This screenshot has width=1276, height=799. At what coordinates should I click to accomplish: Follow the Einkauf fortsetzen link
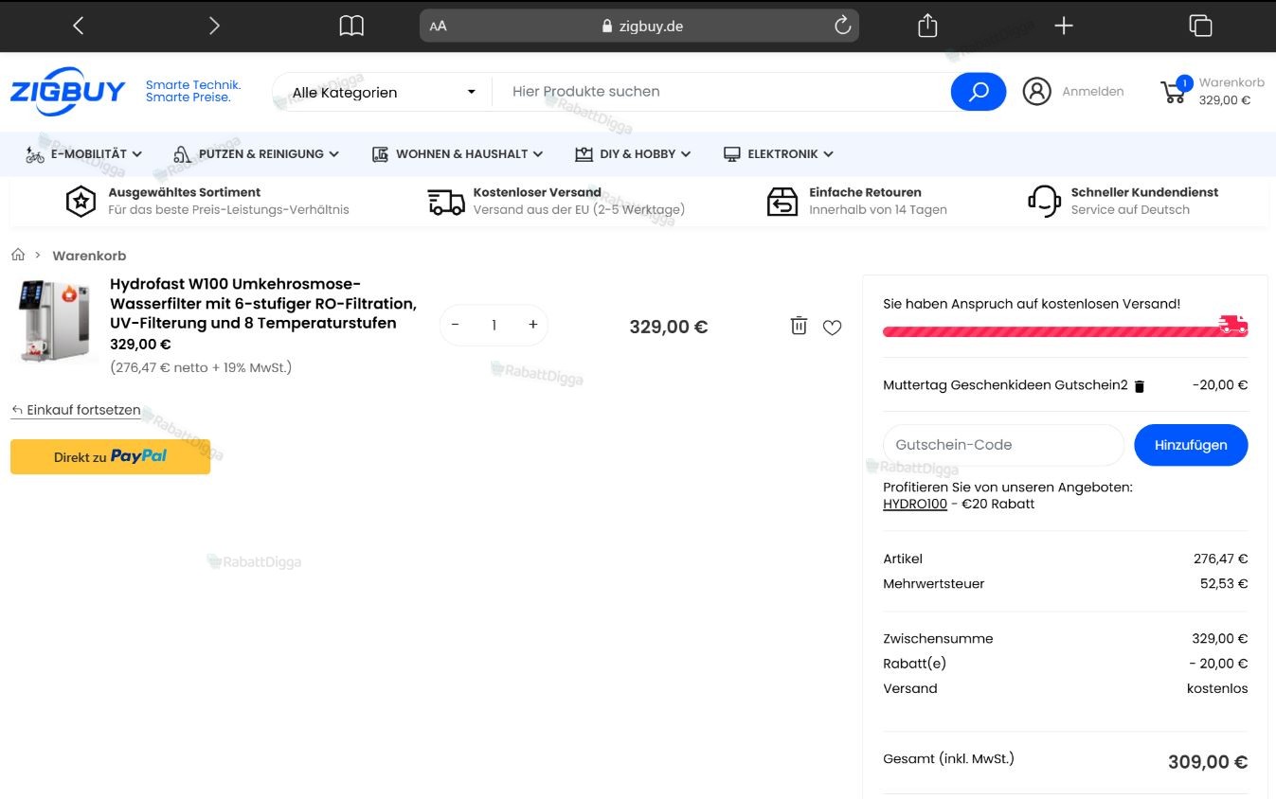point(76,410)
